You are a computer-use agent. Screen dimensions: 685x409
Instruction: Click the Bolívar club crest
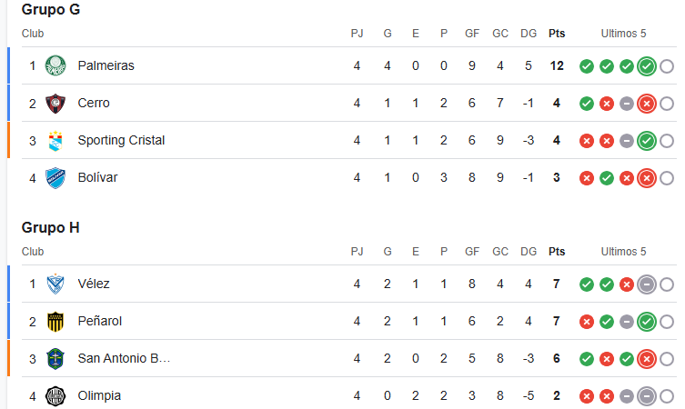[55, 178]
